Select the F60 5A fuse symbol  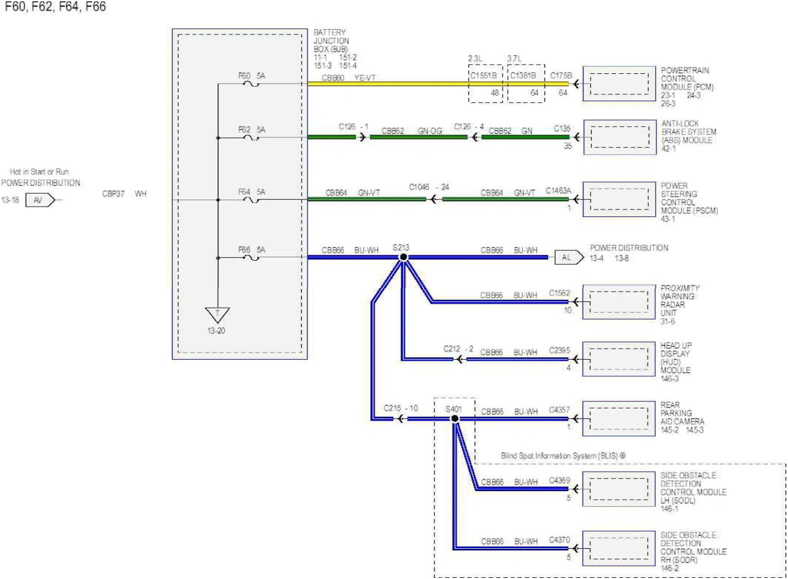pyautogui.click(x=251, y=84)
